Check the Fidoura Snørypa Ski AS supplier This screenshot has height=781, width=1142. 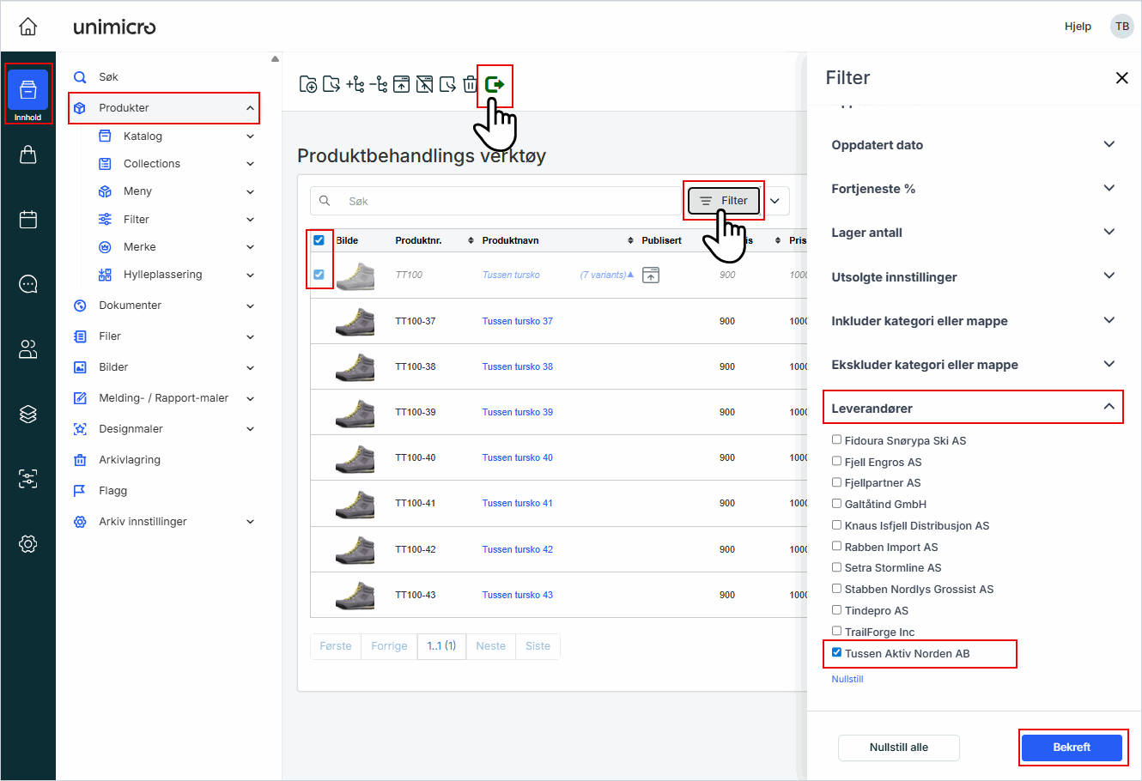836,439
